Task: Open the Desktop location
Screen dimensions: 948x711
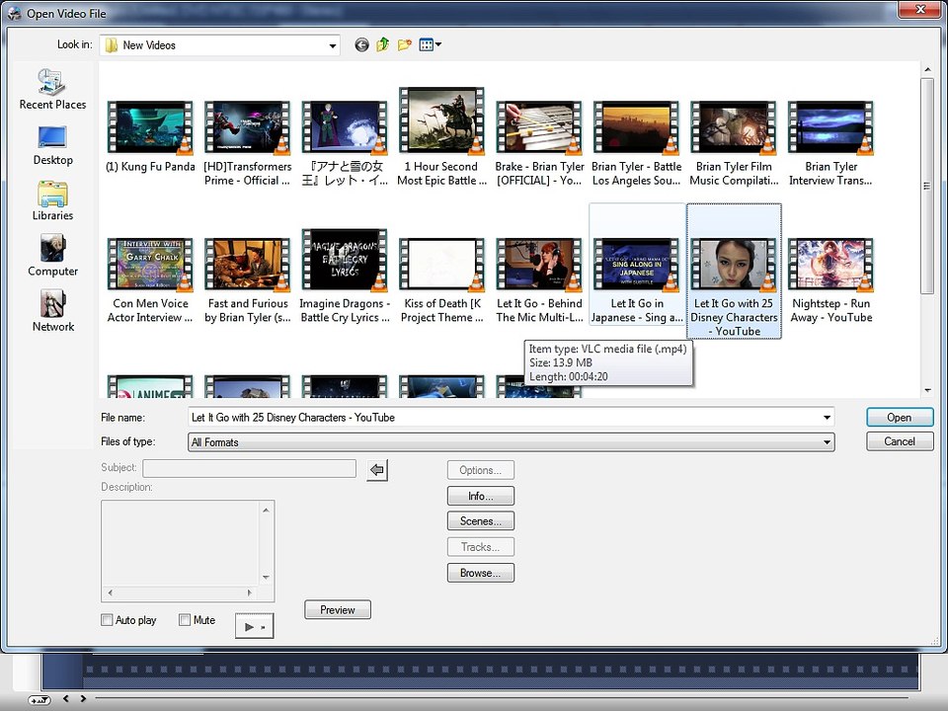Action: (52, 145)
